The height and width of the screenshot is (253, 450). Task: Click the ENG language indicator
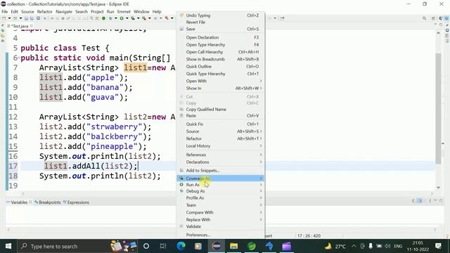398,246
